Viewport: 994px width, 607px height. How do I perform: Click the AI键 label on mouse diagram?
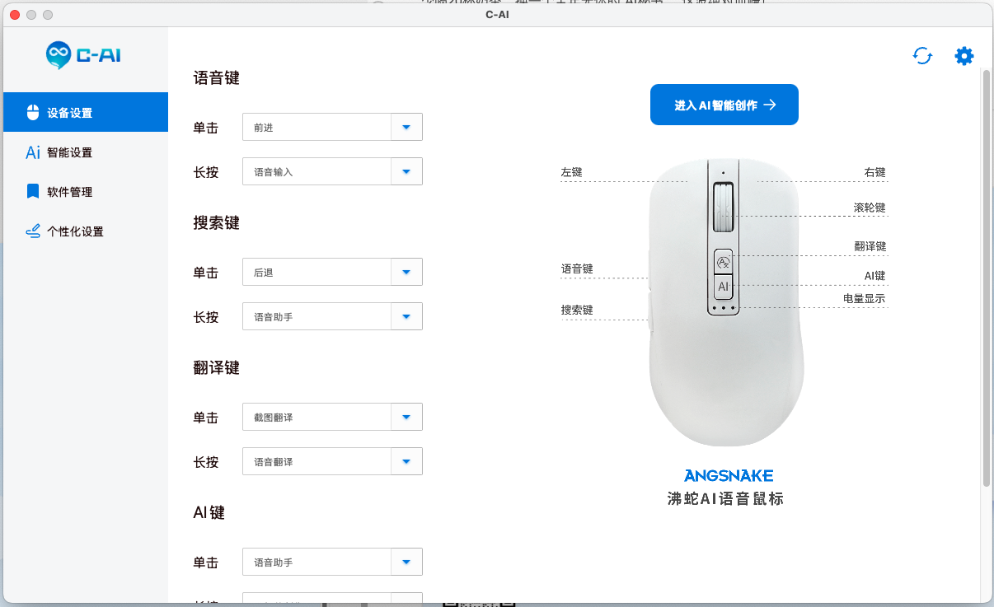point(874,276)
